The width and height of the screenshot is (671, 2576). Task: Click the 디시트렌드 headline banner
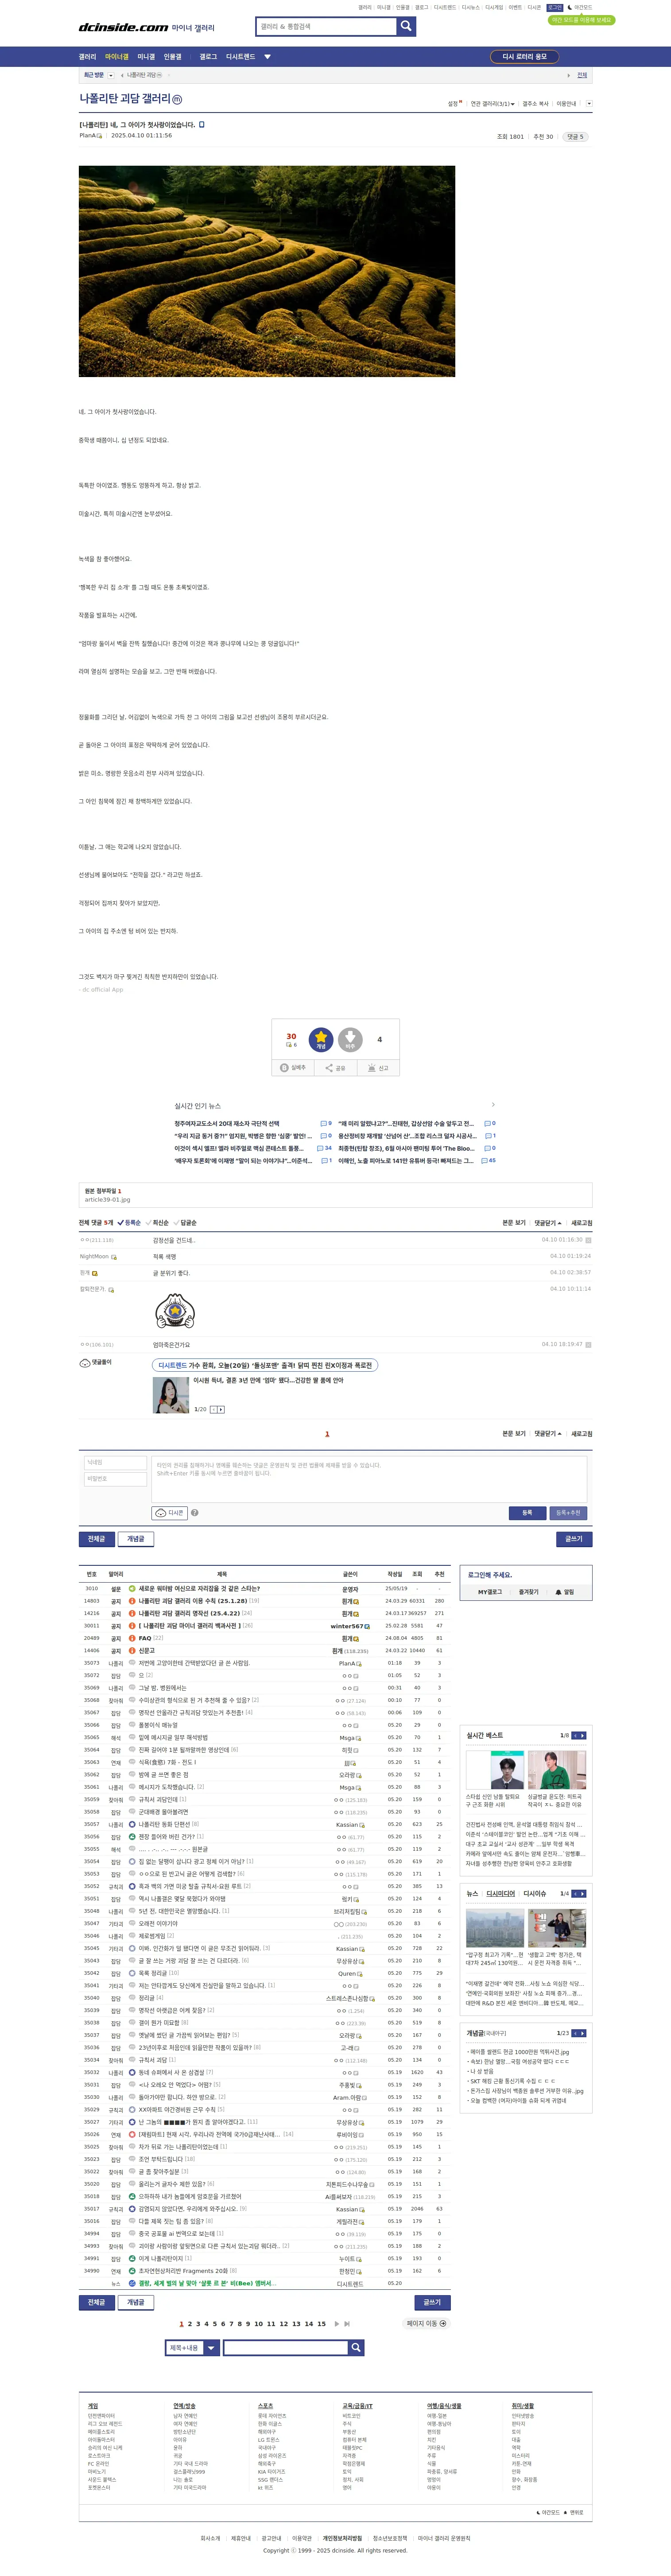coord(265,1365)
